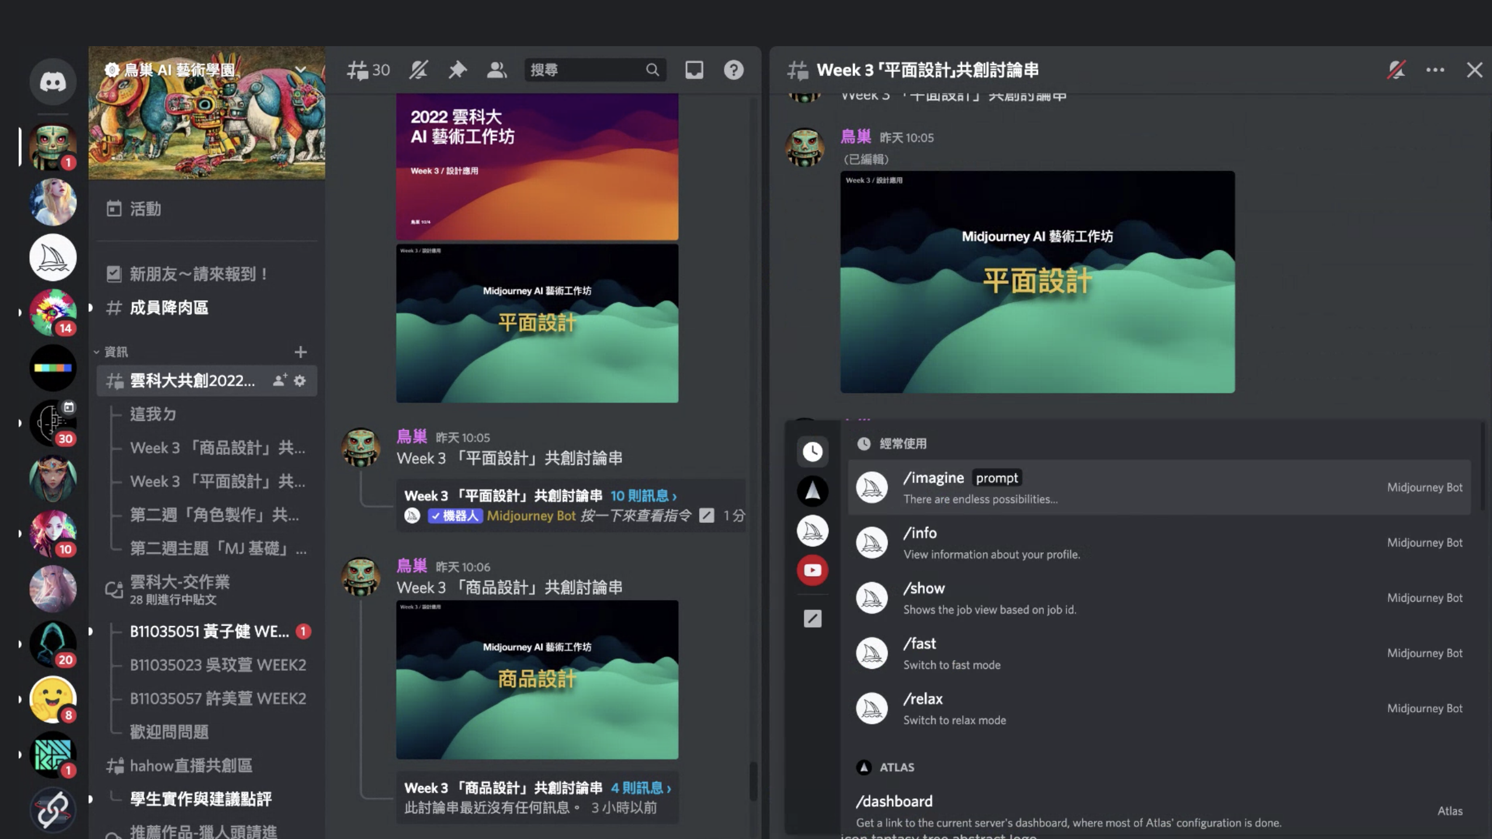1492x839 pixels.
Task: Open thread more options ellipsis menu
Action: pos(1435,70)
